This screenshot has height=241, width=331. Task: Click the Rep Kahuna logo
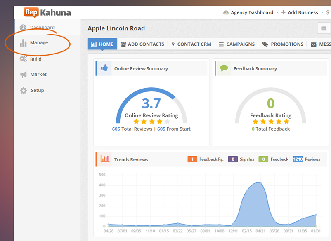47,12
